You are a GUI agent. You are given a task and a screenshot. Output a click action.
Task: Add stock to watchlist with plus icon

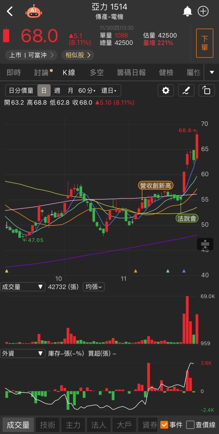[203, 12]
